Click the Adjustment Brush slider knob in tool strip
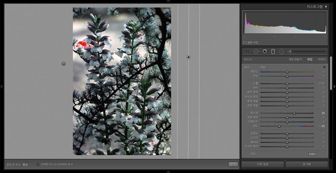Screen dimensions: 336x173 coord(290,51)
